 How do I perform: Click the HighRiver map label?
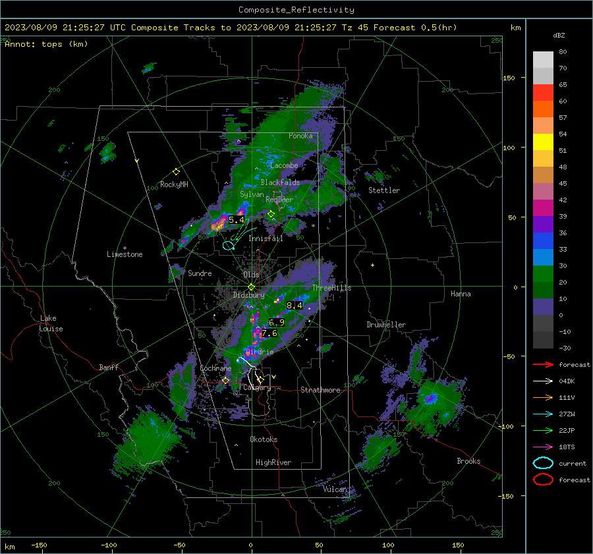click(x=273, y=462)
